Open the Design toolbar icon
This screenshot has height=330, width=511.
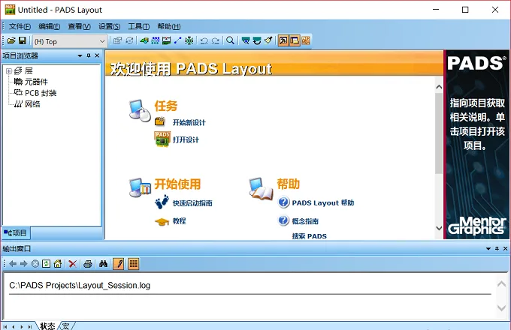156,40
